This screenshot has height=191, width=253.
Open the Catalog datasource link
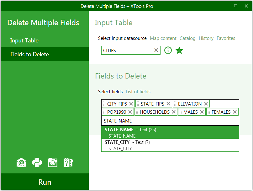(187, 38)
